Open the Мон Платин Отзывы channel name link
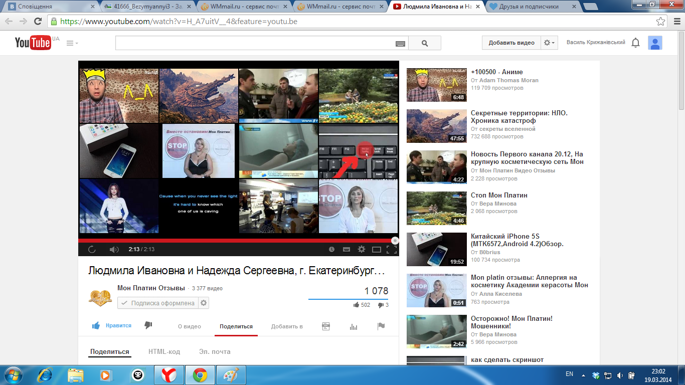The image size is (685, 385). click(x=151, y=288)
